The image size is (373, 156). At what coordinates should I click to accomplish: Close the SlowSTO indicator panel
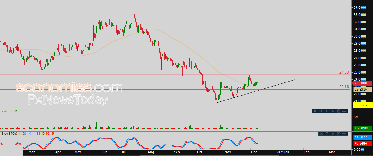321,134
